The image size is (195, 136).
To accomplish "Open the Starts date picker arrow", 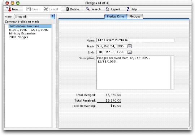I will point(130,46).
